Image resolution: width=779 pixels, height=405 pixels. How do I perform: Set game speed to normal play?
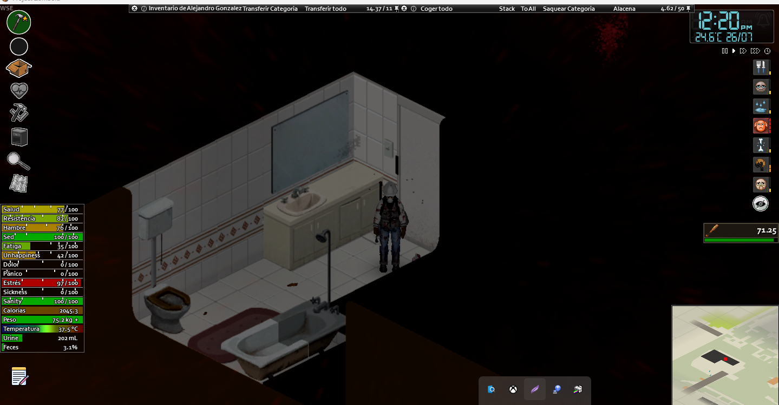(x=734, y=51)
